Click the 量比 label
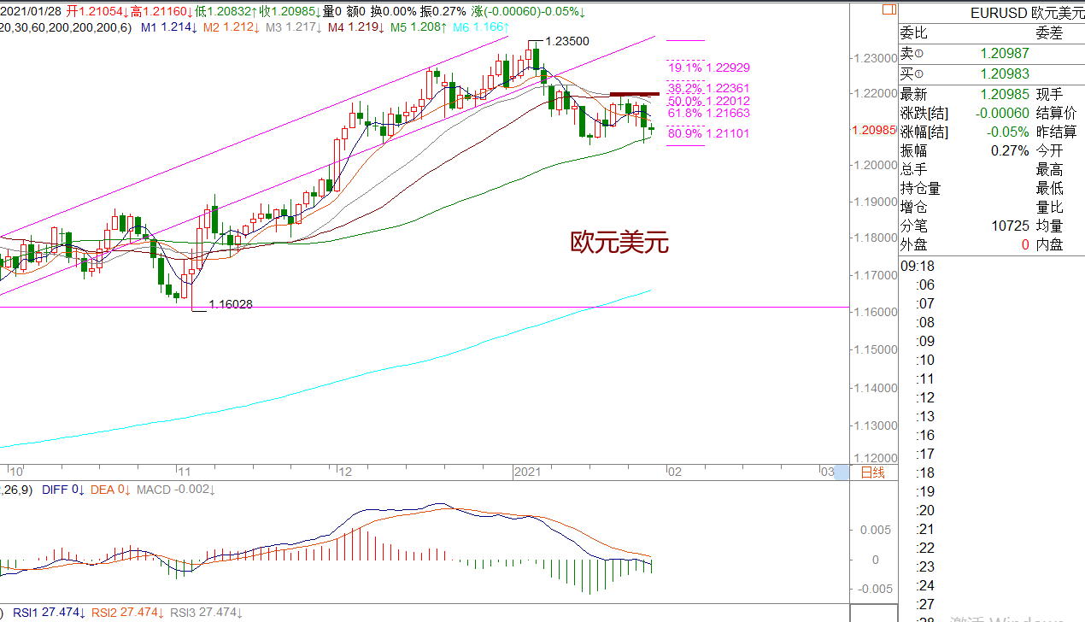This screenshot has height=622, width=1085. click(1050, 207)
